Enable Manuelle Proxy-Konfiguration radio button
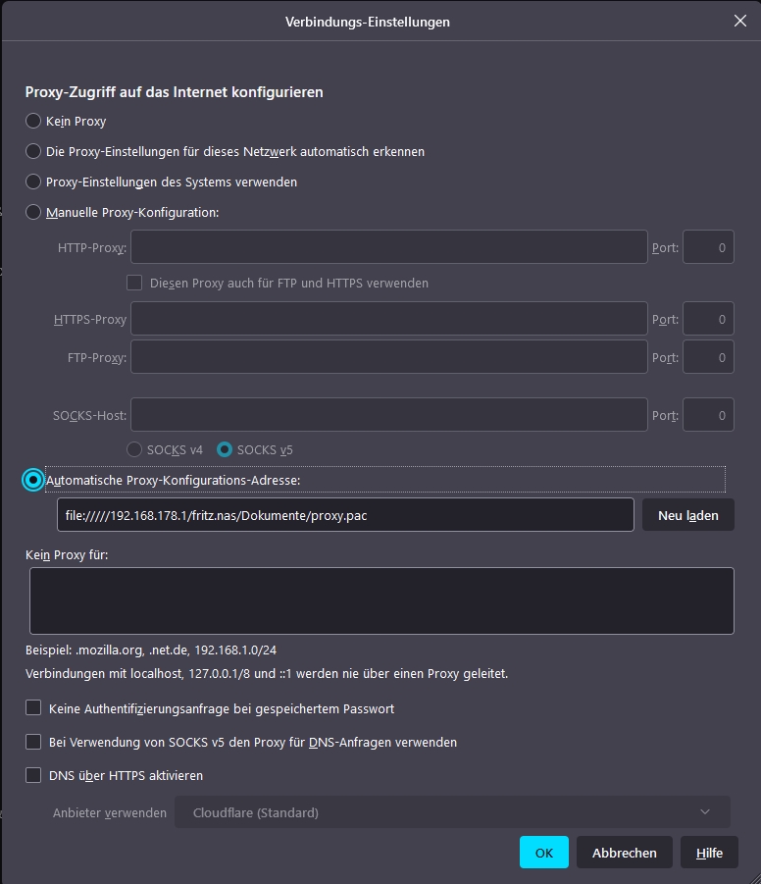 [x=33, y=212]
